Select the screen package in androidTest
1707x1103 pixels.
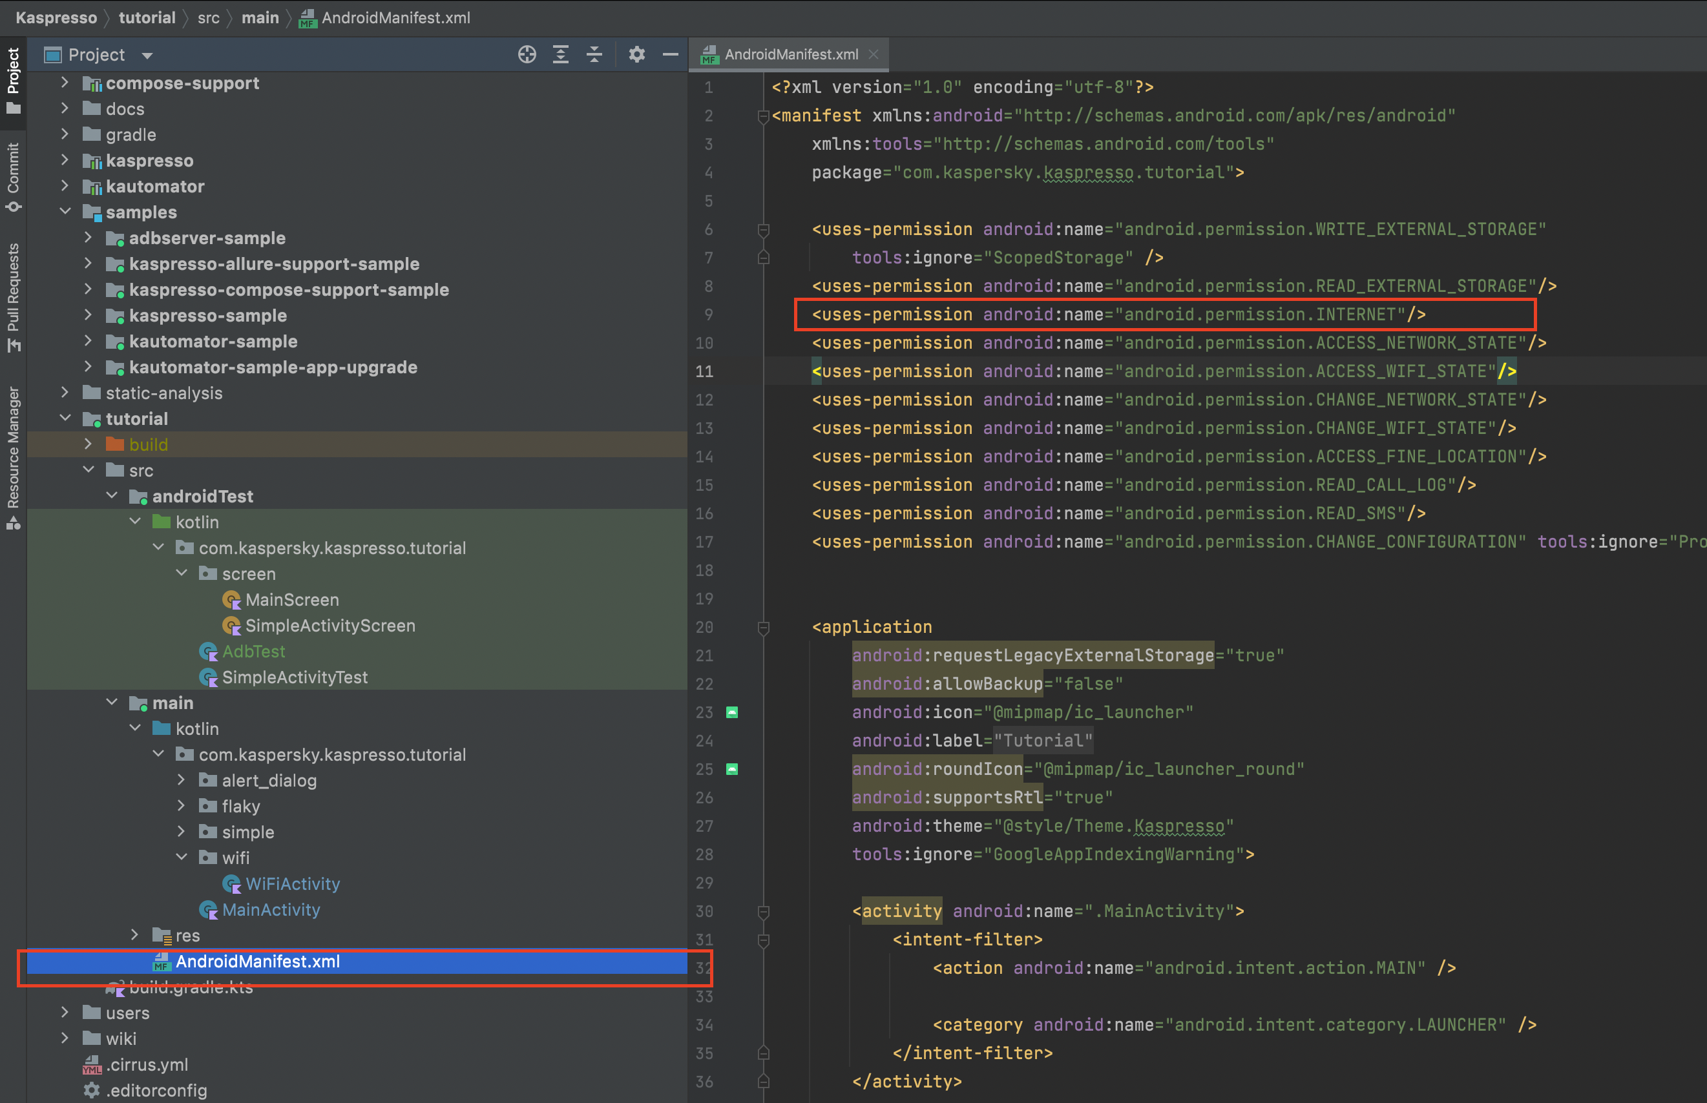[237, 573]
